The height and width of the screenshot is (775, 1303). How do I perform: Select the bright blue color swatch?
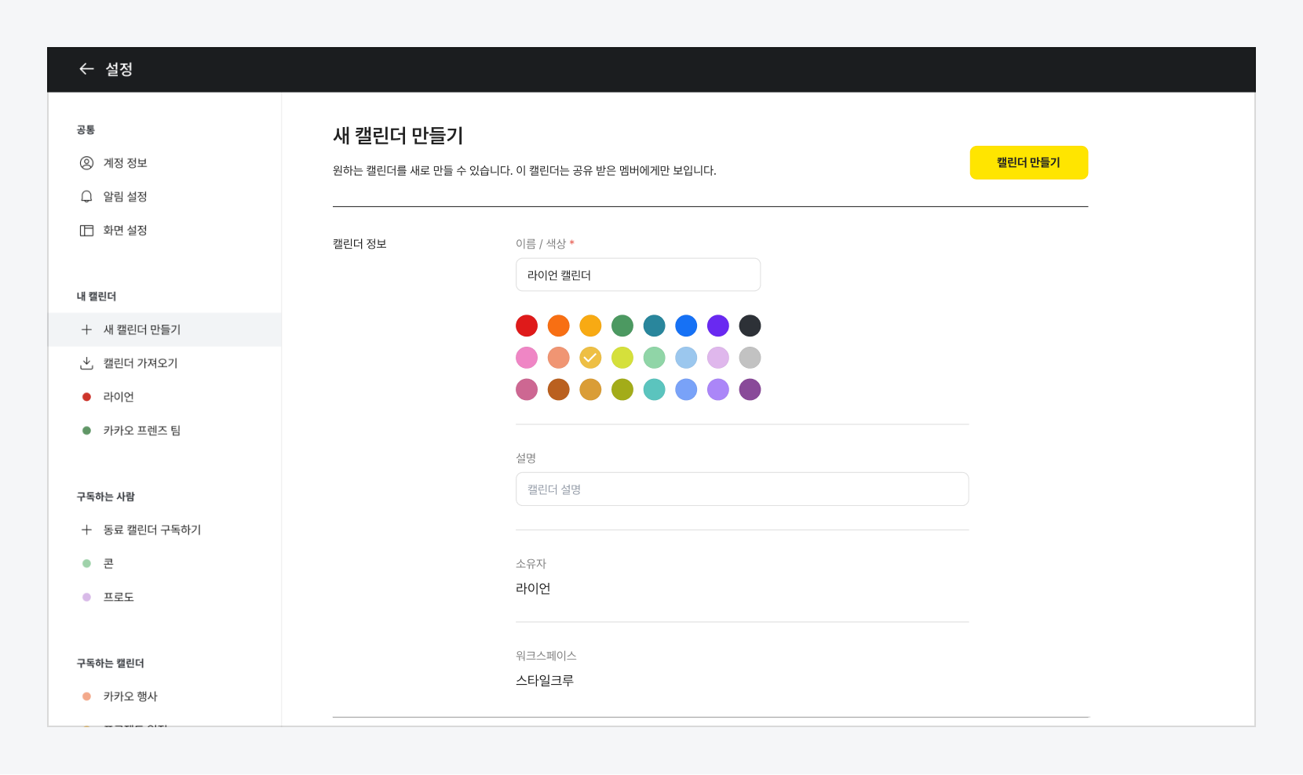[686, 326]
